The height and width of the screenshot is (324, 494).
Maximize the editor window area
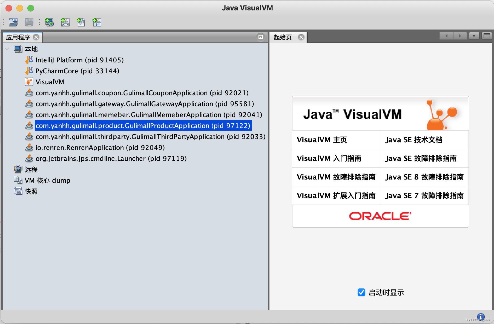click(x=487, y=36)
